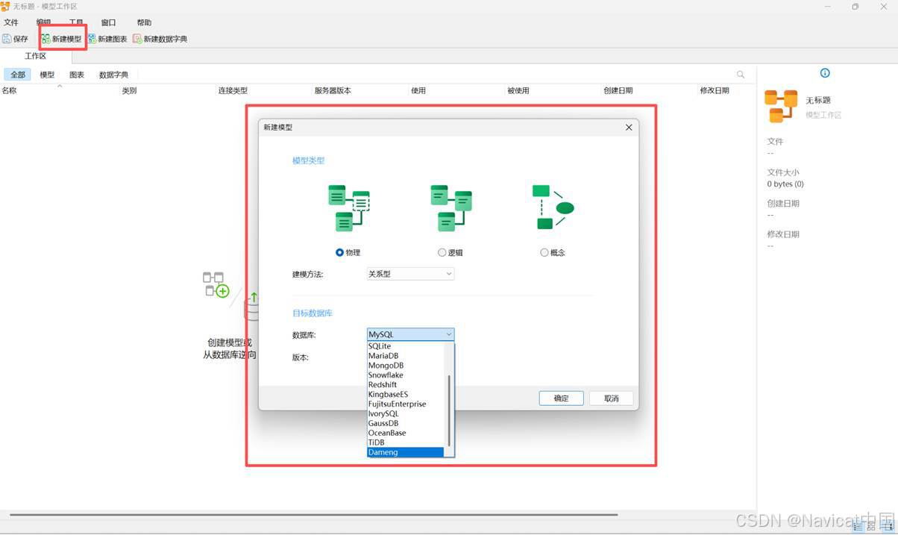This screenshot has height=535, width=898.
Task: Click the blue info icon in the right panel
Action: 825,73
